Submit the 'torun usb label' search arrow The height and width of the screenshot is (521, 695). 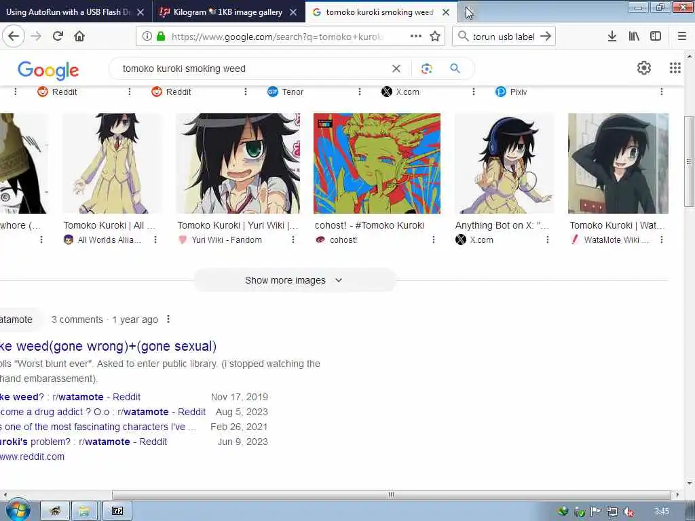[x=546, y=37]
